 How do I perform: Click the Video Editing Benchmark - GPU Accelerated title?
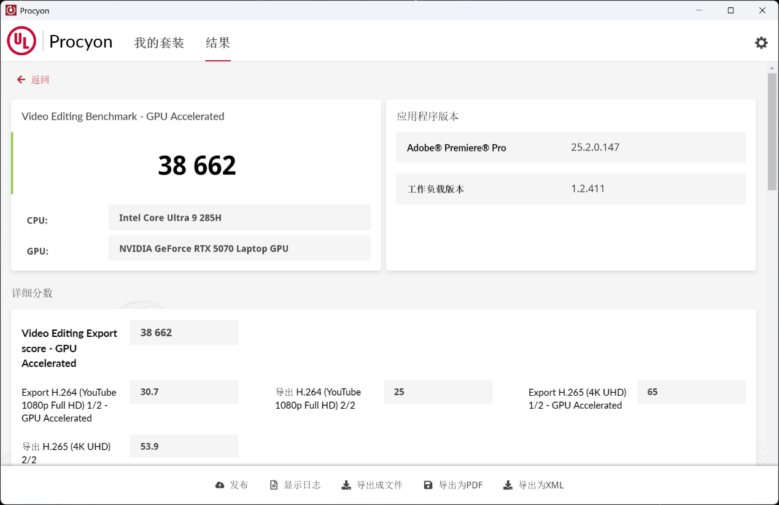point(123,117)
